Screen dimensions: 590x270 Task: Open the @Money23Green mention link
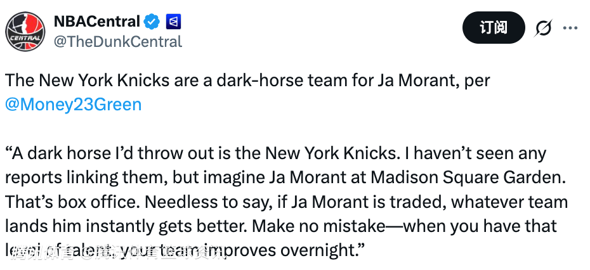[73, 104]
